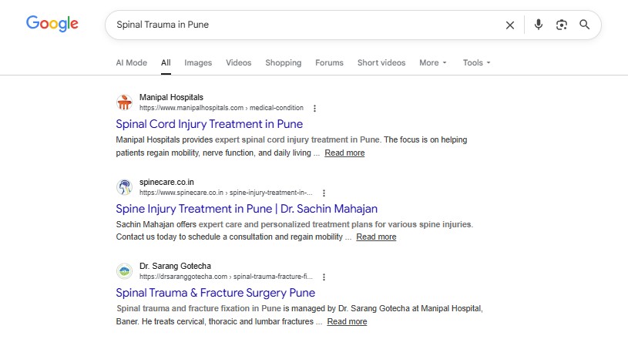
Task: Click the Manipal Hospitals favicon
Action: pos(124,102)
